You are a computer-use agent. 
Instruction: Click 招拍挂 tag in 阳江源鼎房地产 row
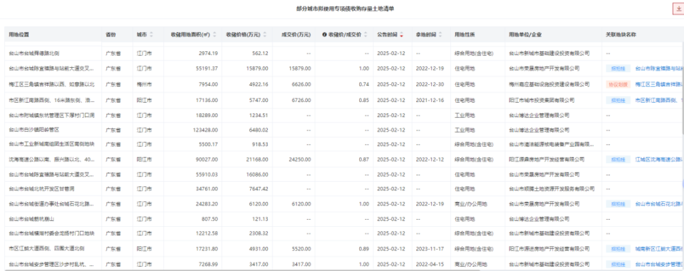pyautogui.click(x=617, y=160)
